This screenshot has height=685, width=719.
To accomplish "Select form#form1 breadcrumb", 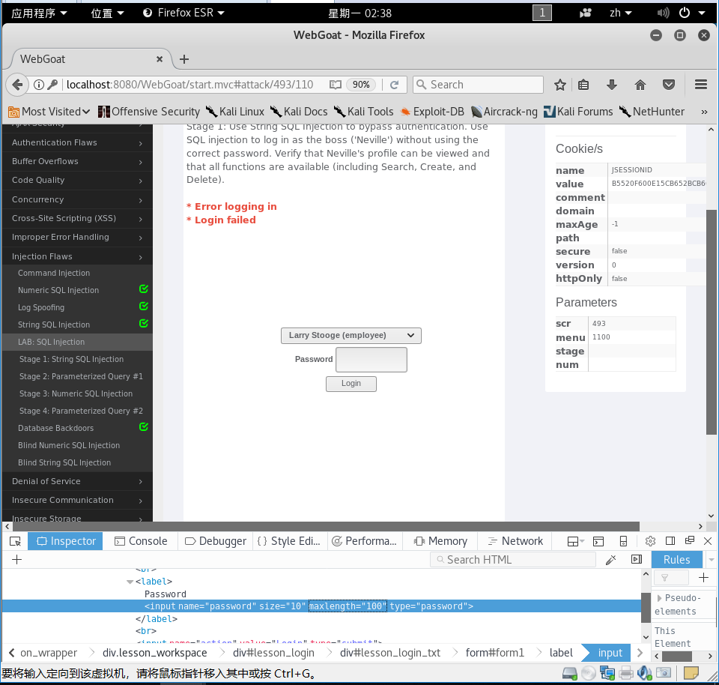I will (495, 653).
